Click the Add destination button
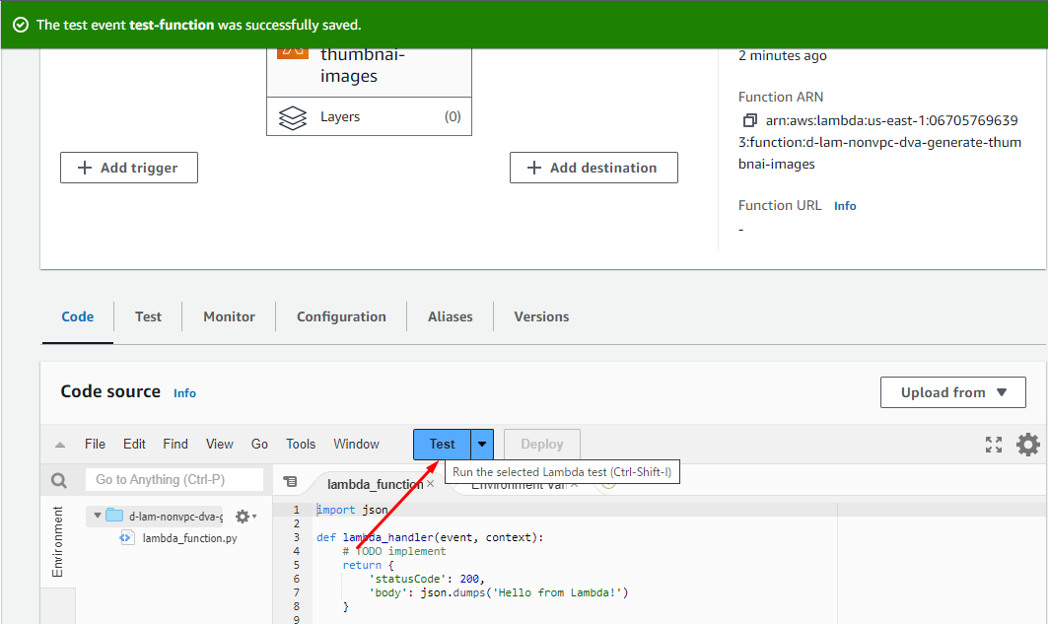 [594, 168]
